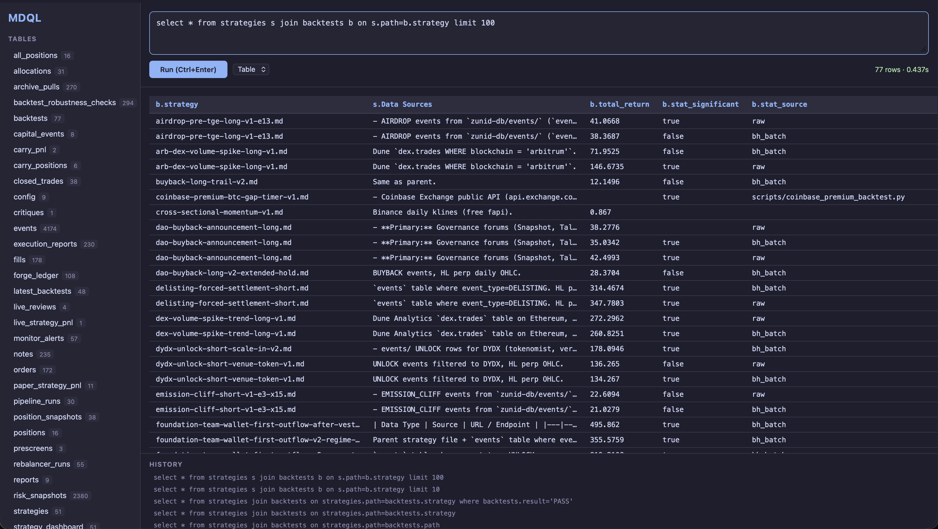The height and width of the screenshot is (529, 938).
Task: Click scripts/coinbase_premium_backtest.py cell
Action: click(x=828, y=197)
